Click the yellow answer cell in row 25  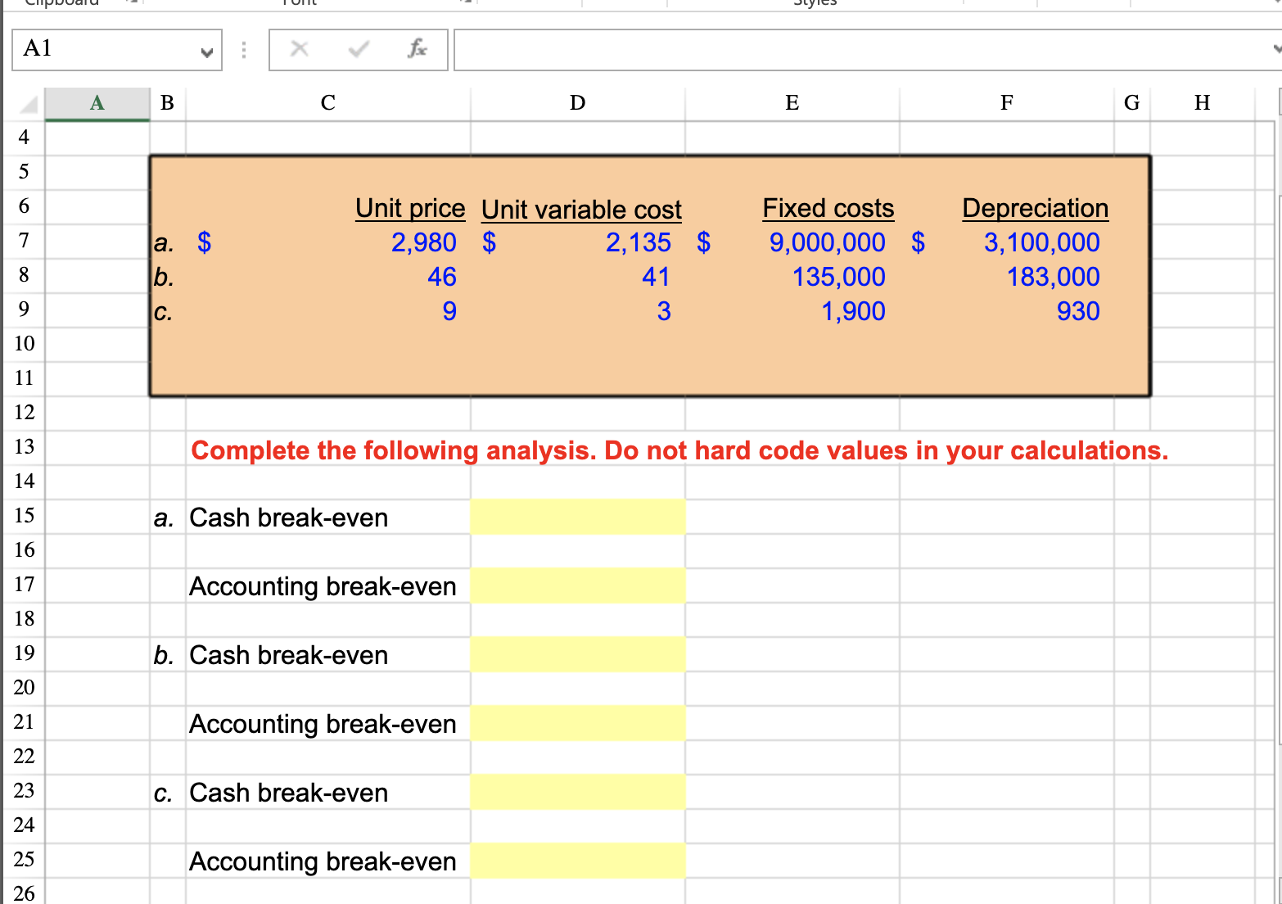[x=578, y=861]
